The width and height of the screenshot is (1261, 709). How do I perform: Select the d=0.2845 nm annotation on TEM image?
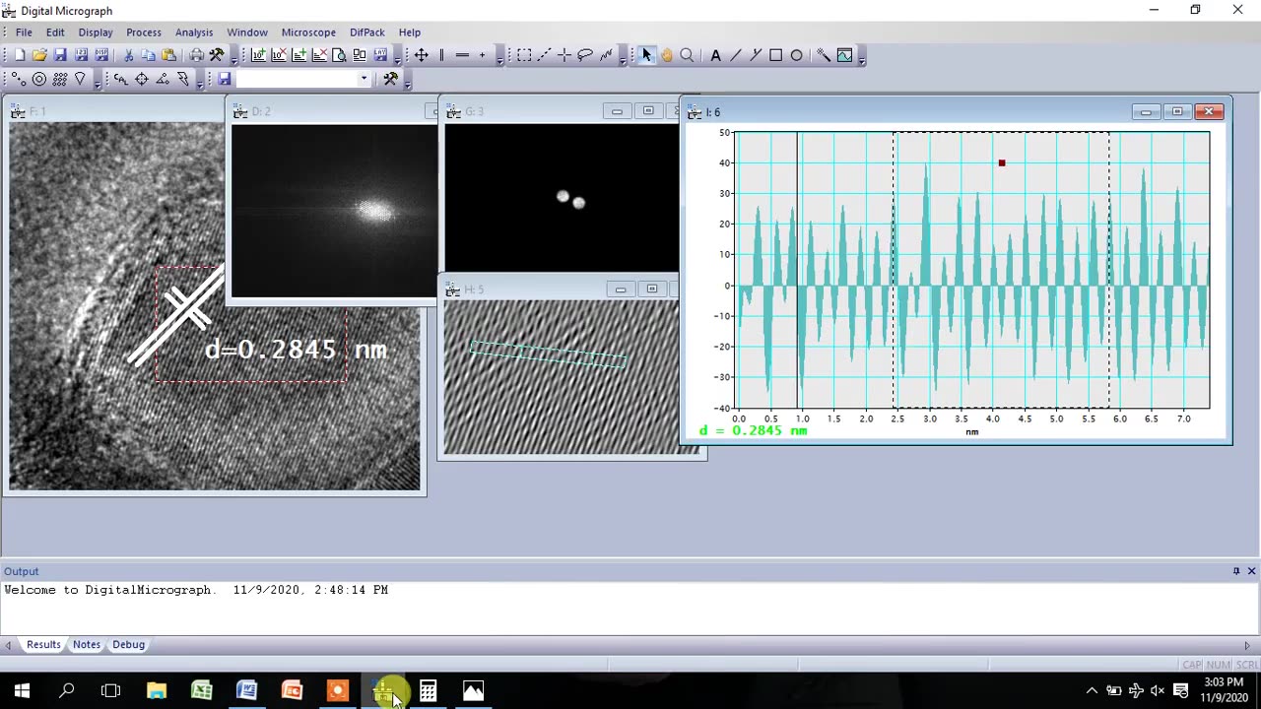pyautogui.click(x=296, y=350)
